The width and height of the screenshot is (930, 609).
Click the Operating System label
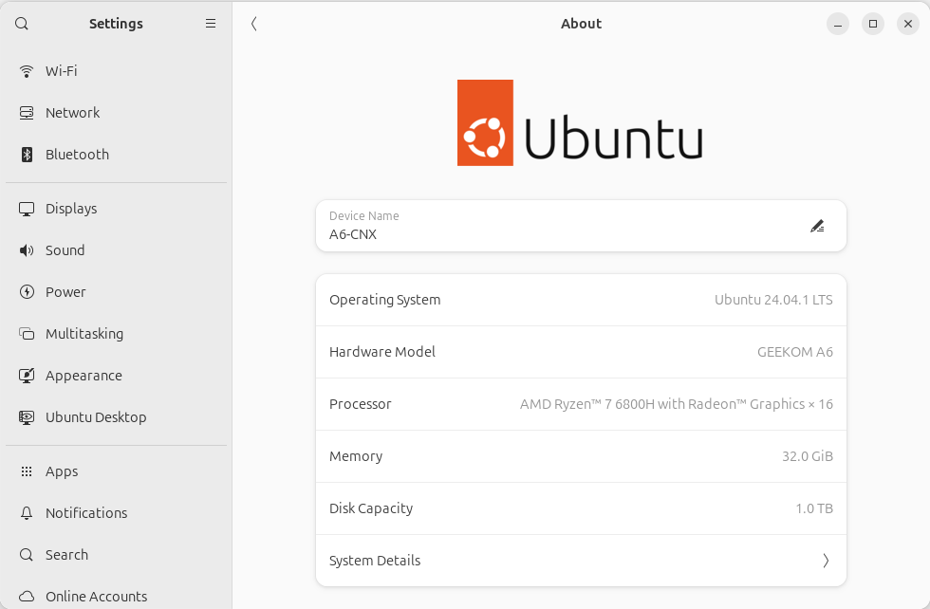pyautogui.click(x=385, y=300)
